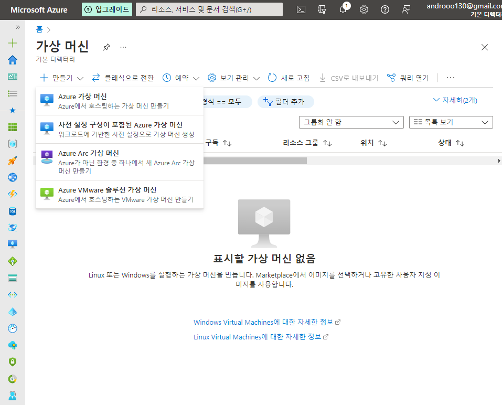
Task: Click the green plus create resource icon
Action: 13,43
